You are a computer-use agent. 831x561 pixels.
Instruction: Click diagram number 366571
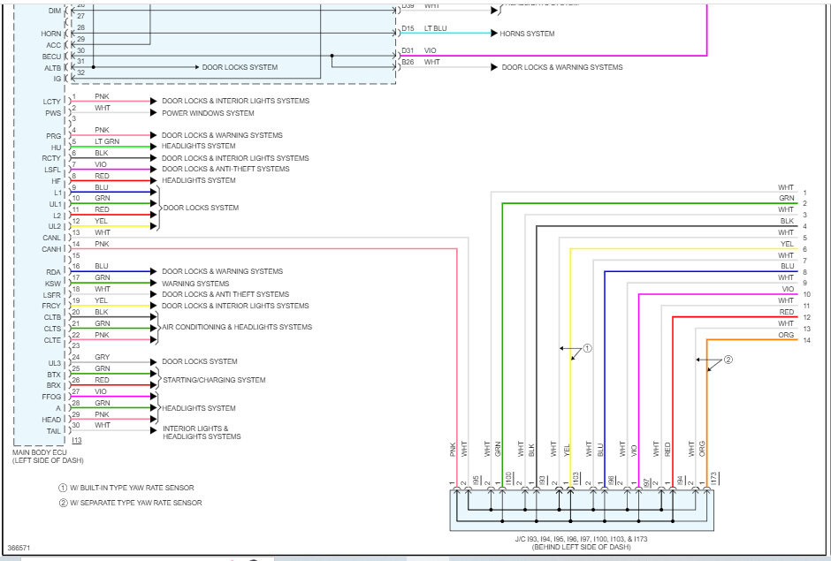click(x=19, y=548)
